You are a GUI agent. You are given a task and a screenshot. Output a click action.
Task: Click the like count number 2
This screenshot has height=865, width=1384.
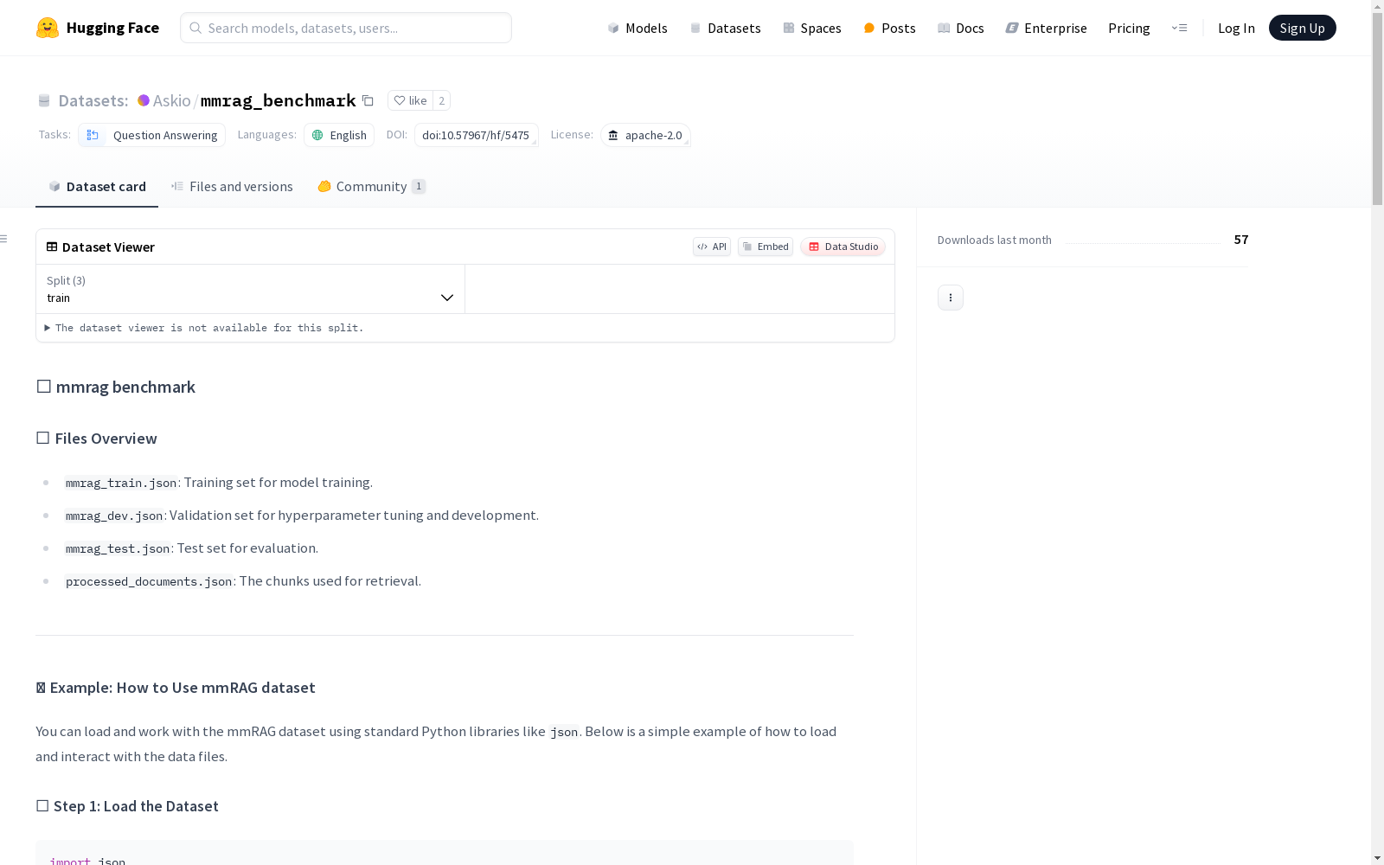441,100
